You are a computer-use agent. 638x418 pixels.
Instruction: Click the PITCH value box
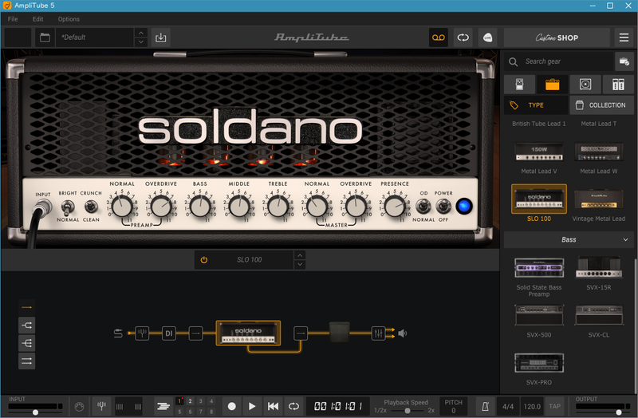[453, 406]
